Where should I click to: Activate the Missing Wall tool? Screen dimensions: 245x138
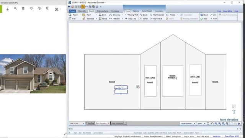point(131,15)
